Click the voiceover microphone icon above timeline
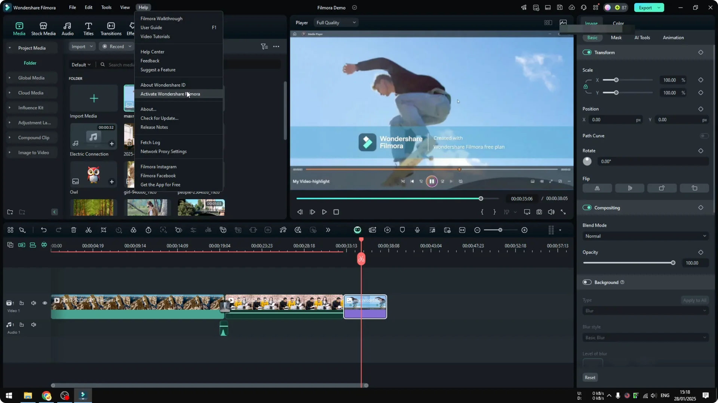This screenshot has width=718, height=403. [x=417, y=230]
